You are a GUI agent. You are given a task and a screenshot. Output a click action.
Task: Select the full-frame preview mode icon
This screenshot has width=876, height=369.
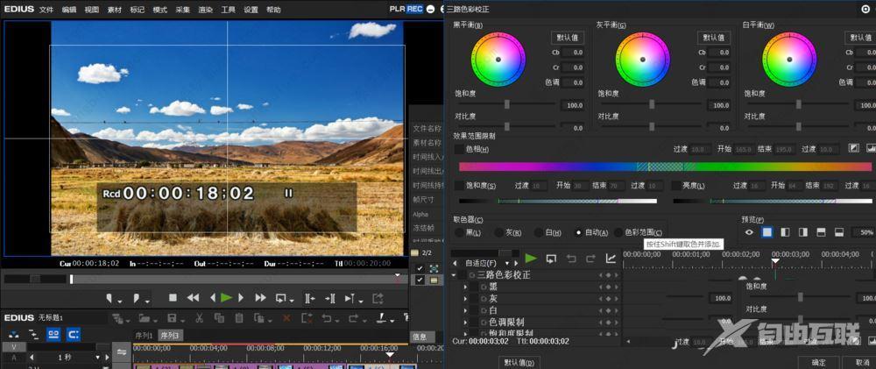[767, 232]
